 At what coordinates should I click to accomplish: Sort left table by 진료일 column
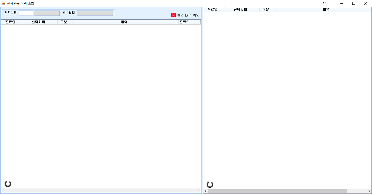tap(12, 22)
